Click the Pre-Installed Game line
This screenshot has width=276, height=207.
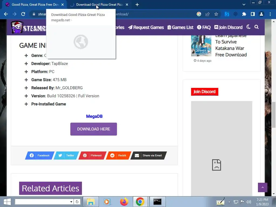point(49,104)
